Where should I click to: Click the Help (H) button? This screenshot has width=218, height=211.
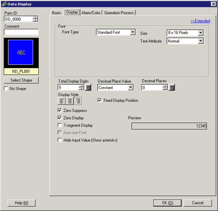(21, 203)
